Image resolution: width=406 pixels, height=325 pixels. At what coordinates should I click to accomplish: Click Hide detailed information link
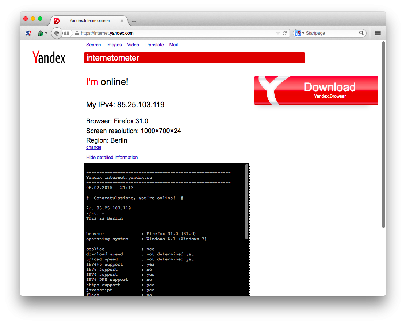[x=112, y=157]
